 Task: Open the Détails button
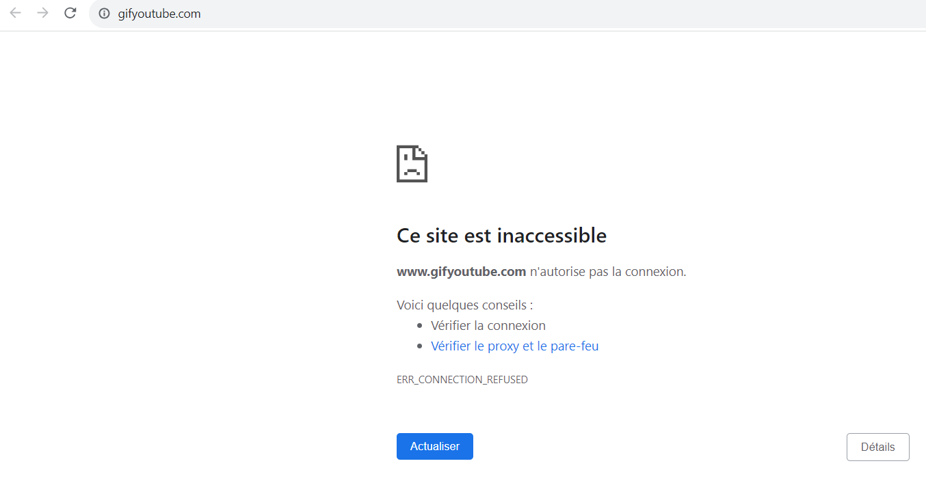(x=878, y=447)
